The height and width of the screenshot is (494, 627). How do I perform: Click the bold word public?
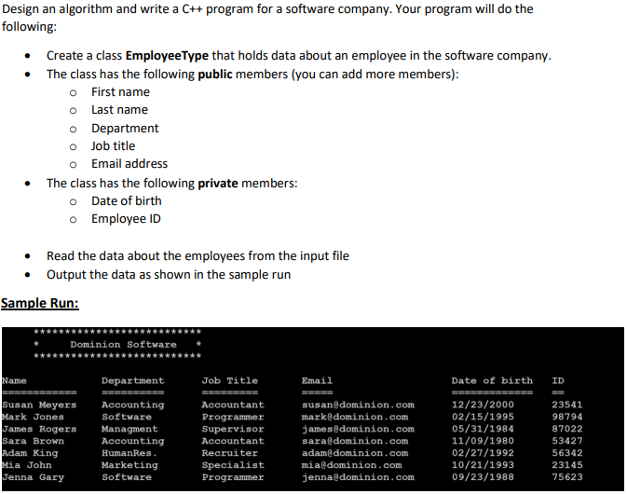(215, 75)
